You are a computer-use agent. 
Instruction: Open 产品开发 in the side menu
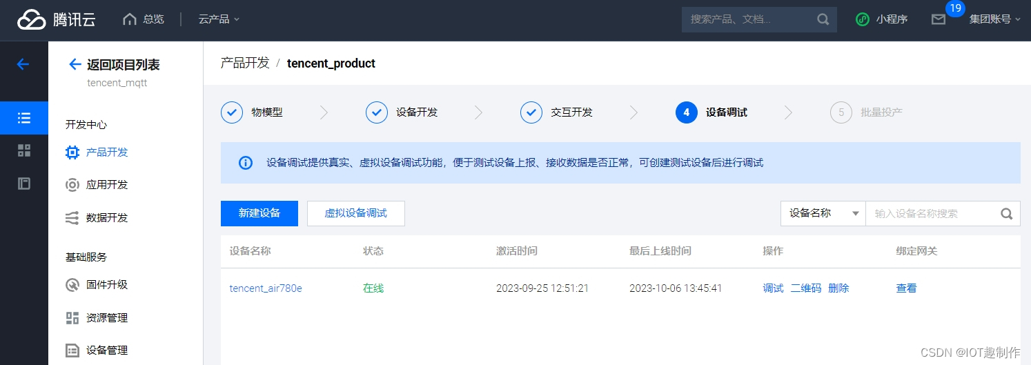pyautogui.click(x=107, y=152)
